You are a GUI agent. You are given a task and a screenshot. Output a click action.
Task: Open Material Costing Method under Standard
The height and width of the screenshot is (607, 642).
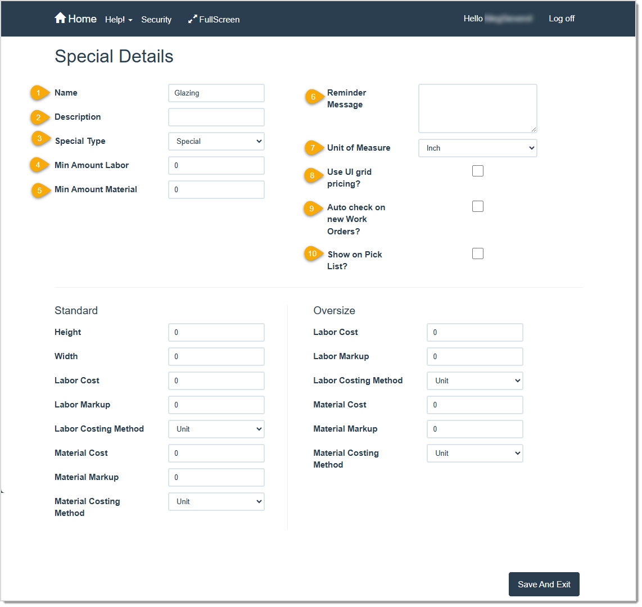click(216, 501)
